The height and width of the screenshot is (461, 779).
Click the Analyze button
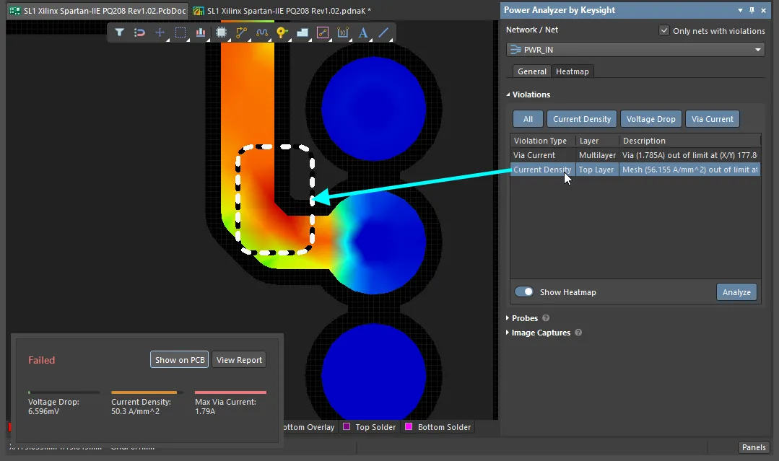click(x=736, y=291)
